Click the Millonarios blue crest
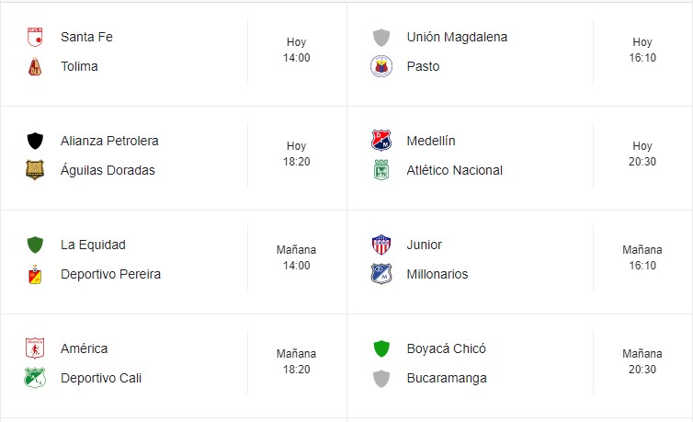Screen dimensions: 693x422 coord(381,274)
